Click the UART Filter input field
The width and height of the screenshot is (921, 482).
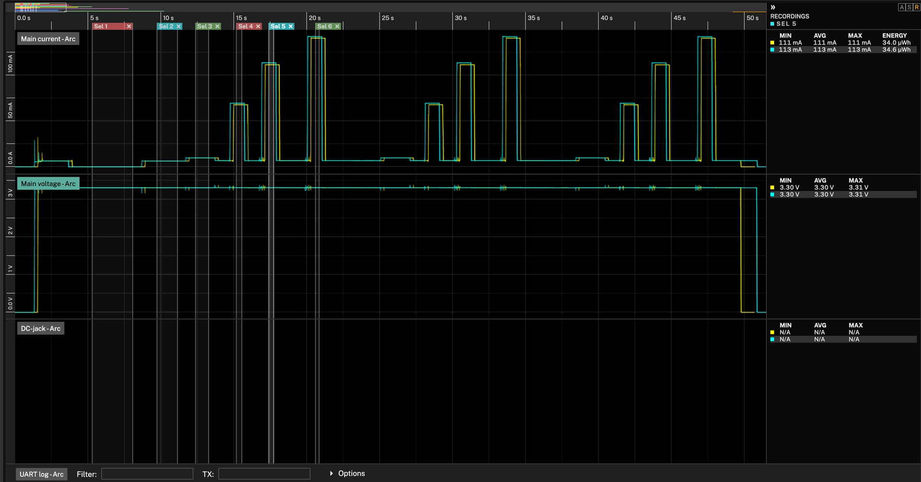point(147,474)
